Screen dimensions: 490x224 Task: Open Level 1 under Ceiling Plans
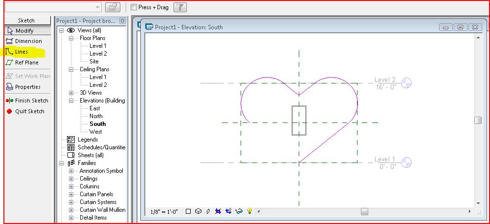point(98,77)
